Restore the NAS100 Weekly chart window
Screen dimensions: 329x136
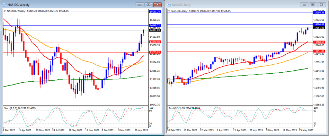[x=149, y=5]
